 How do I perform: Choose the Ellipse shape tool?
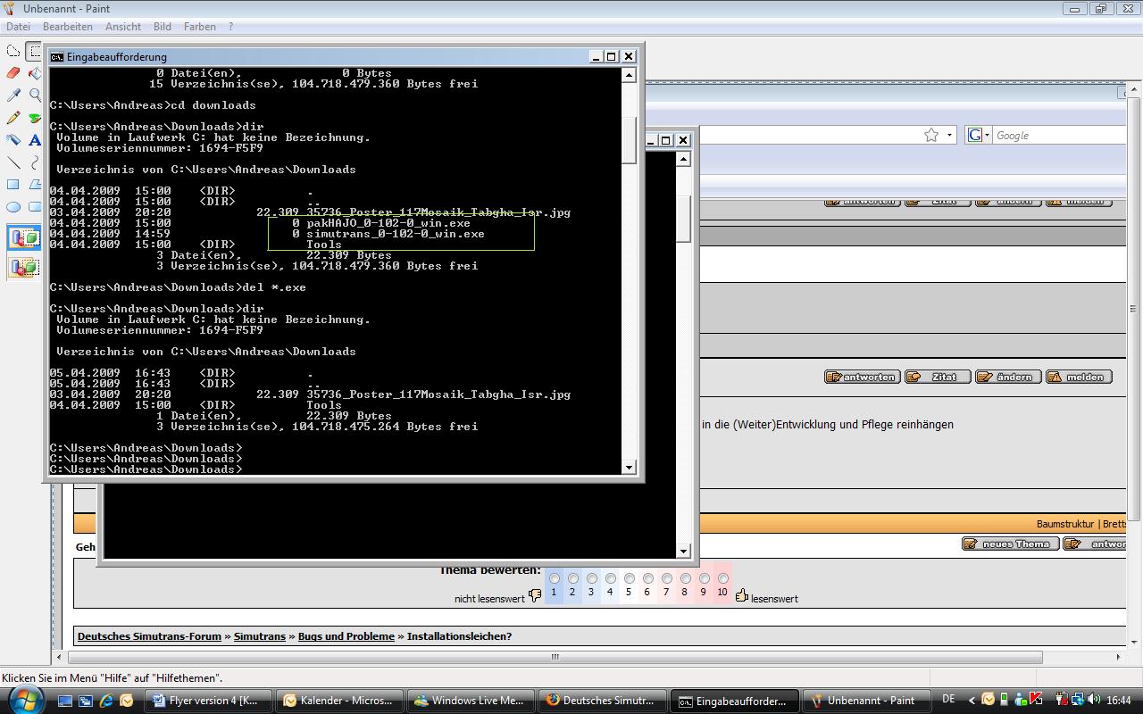[13, 207]
